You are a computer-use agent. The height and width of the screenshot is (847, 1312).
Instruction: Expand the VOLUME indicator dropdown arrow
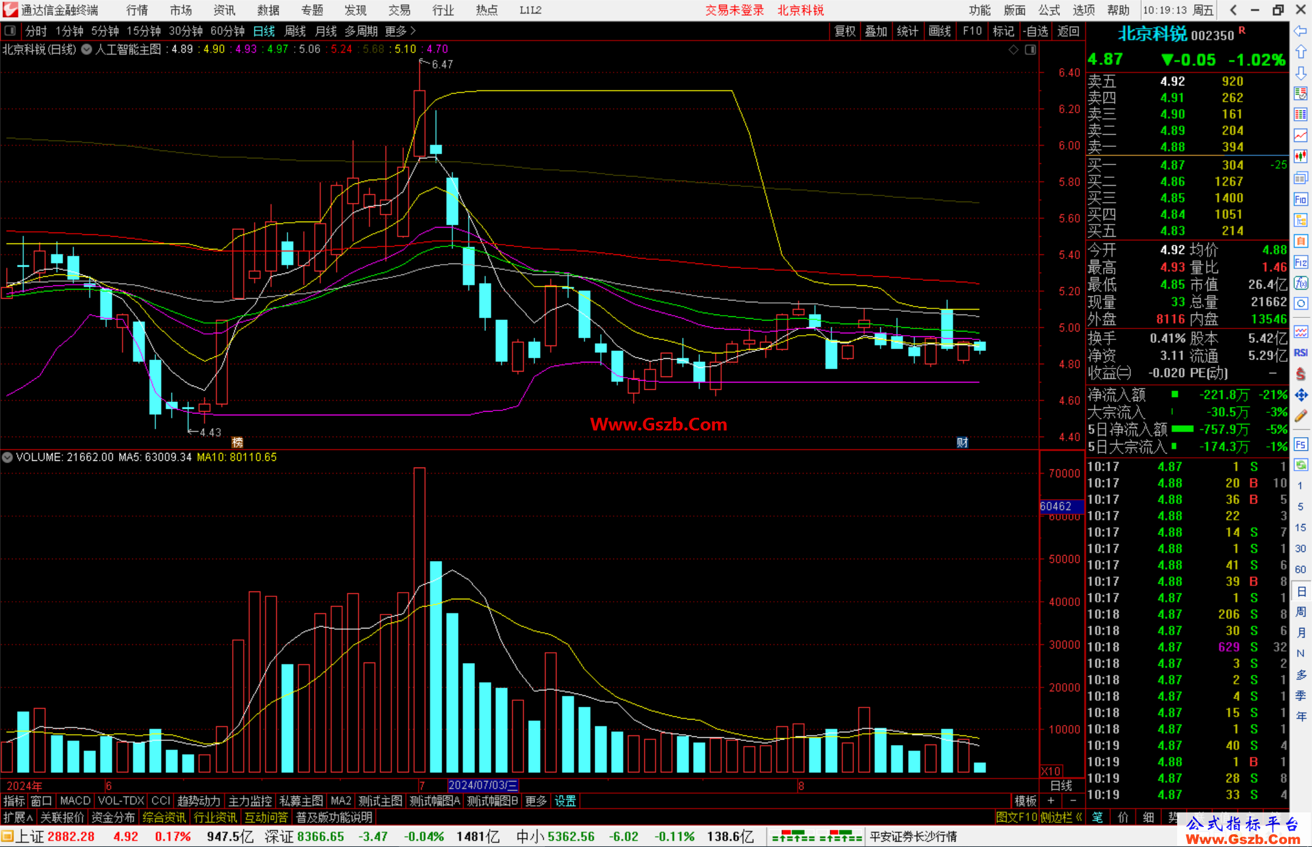pyautogui.click(x=7, y=457)
